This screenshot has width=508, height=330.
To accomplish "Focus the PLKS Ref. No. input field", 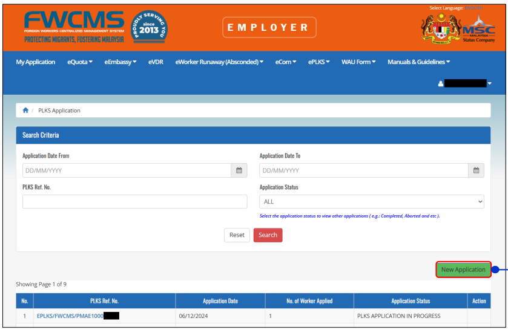I will [x=135, y=201].
